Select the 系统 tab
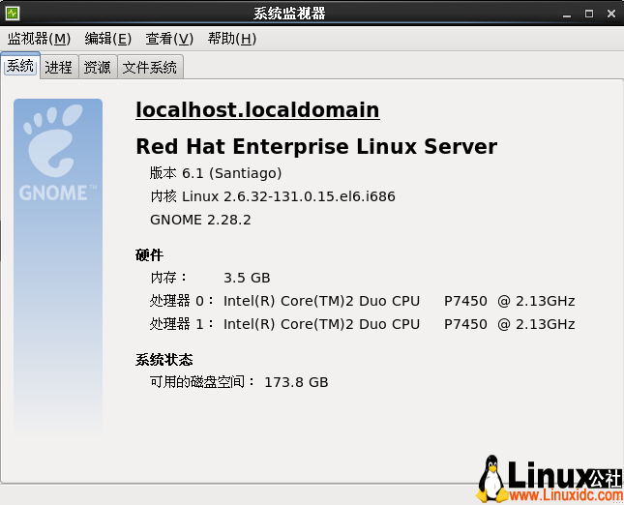The width and height of the screenshot is (624, 505). [20, 67]
